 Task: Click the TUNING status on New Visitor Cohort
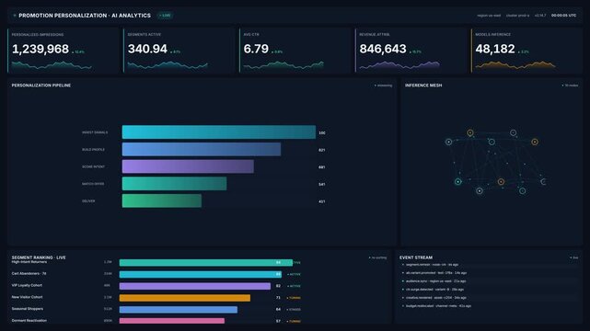pos(294,298)
